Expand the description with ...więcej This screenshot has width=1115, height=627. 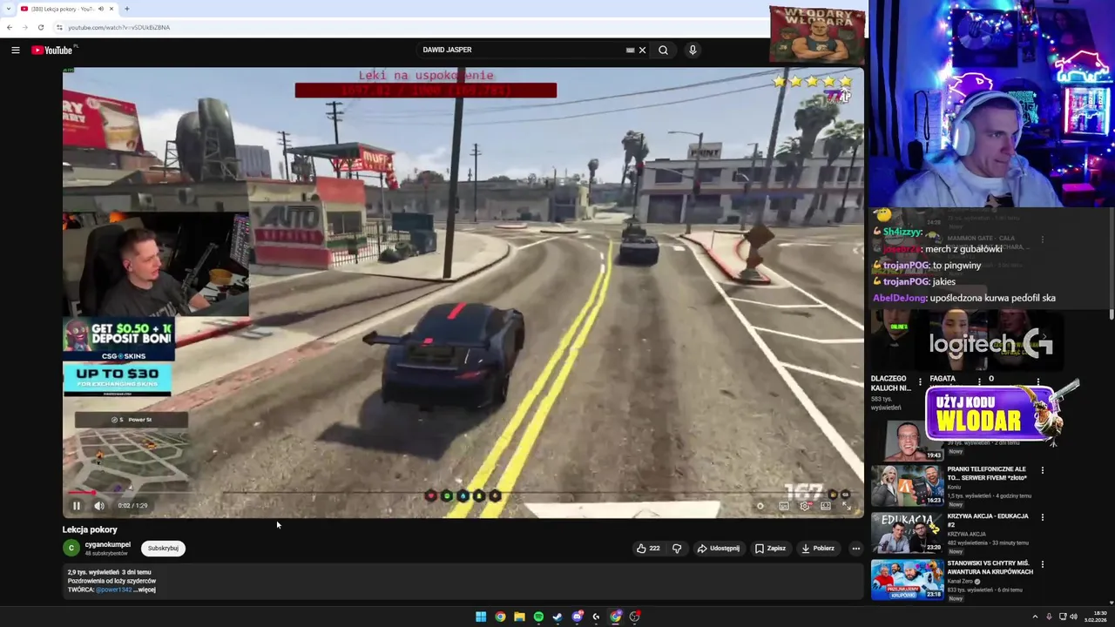coord(146,590)
